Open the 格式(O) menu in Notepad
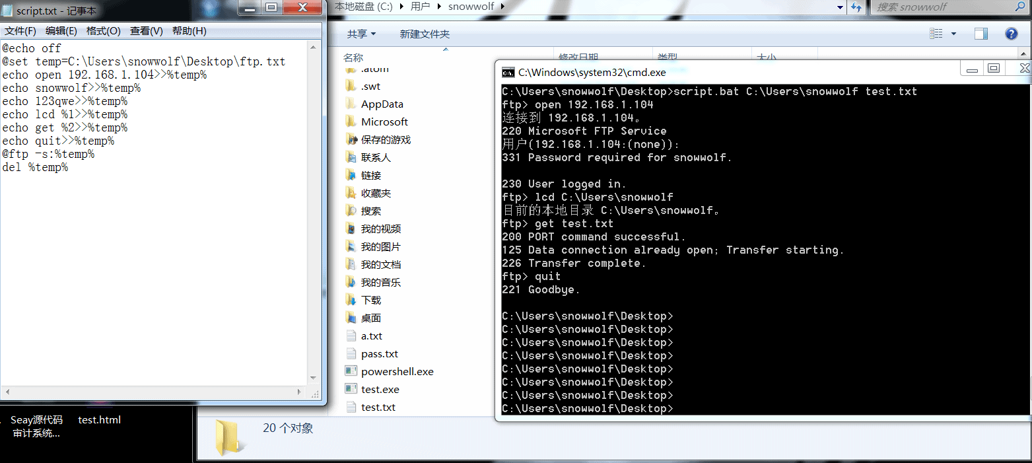Image resolution: width=1032 pixels, height=463 pixels. [104, 31]
